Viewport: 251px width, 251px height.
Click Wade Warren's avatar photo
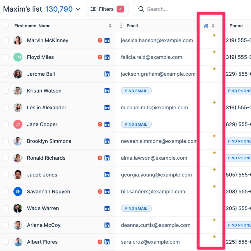[18, 208]
